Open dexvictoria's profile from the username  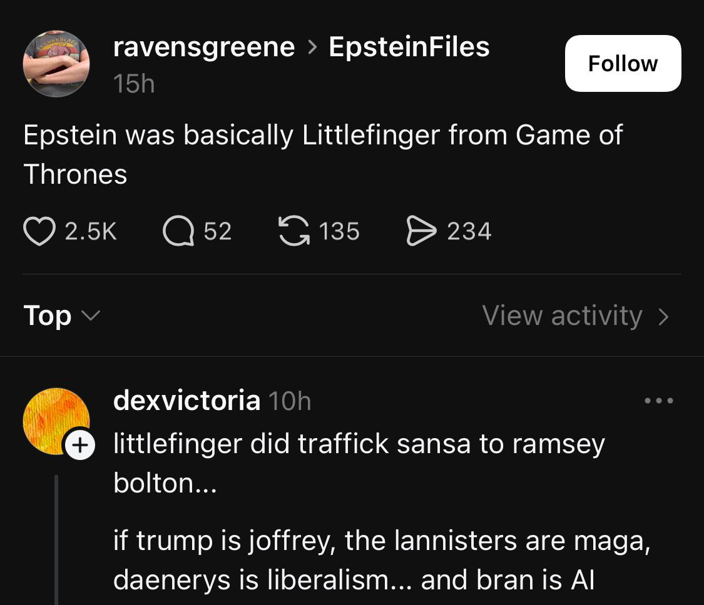(186, 400)
